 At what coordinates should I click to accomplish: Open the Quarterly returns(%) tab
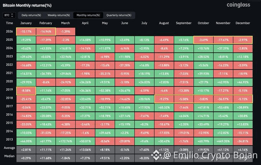point(119,15)
